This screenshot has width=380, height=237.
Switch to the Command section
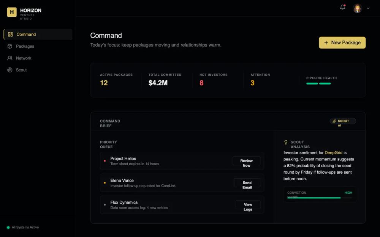pos(27,34)
